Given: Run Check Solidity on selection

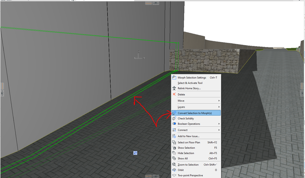Looking at the screenshot, I should [x=196, y=118].
